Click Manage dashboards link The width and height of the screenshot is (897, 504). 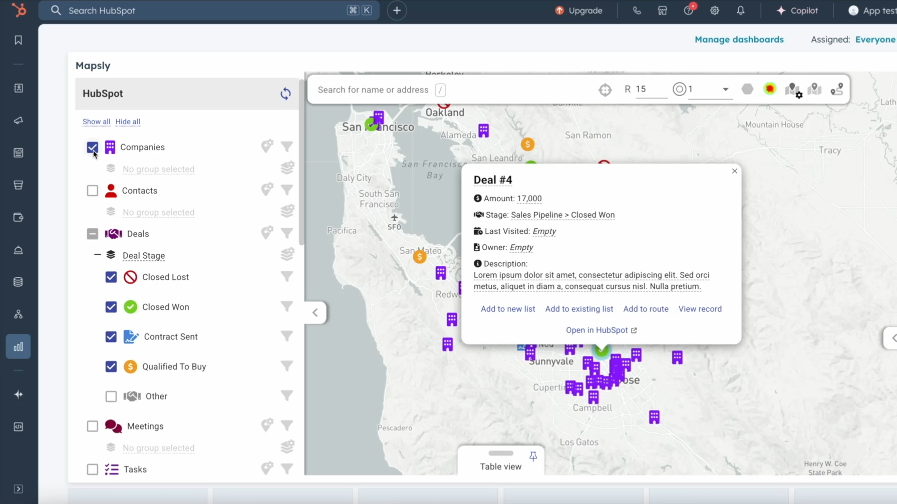click(x=739, y=40)
